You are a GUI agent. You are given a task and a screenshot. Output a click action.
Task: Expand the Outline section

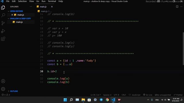[14, 91]
